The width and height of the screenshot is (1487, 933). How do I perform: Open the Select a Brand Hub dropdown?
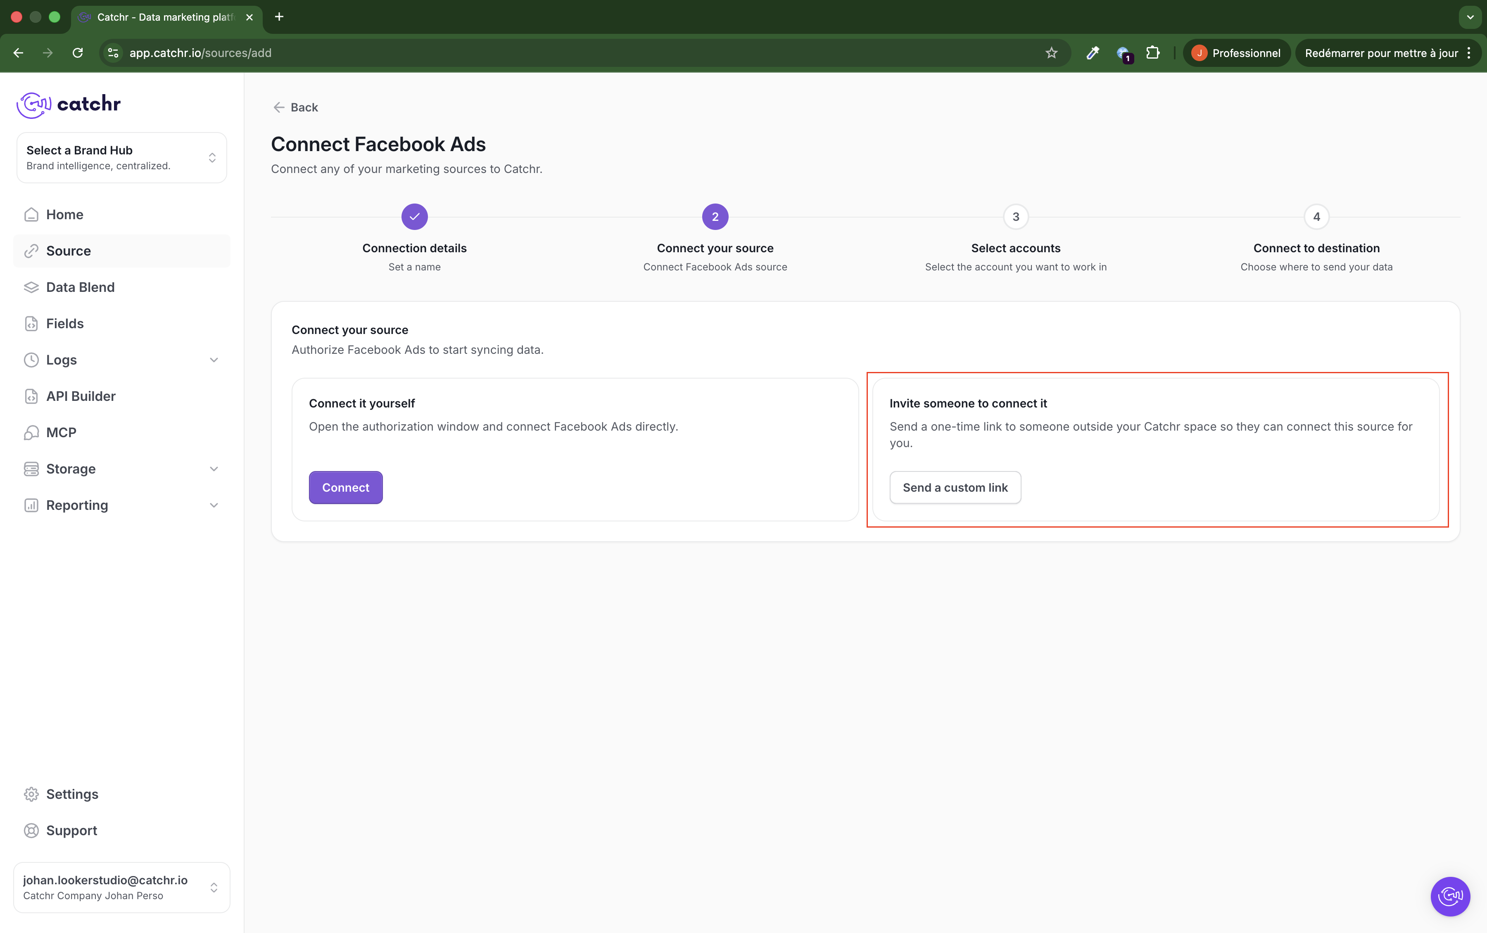(x=121, y=157)
